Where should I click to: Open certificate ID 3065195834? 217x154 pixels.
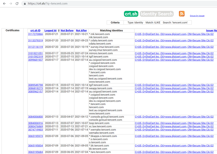click(x=36, y=146)
